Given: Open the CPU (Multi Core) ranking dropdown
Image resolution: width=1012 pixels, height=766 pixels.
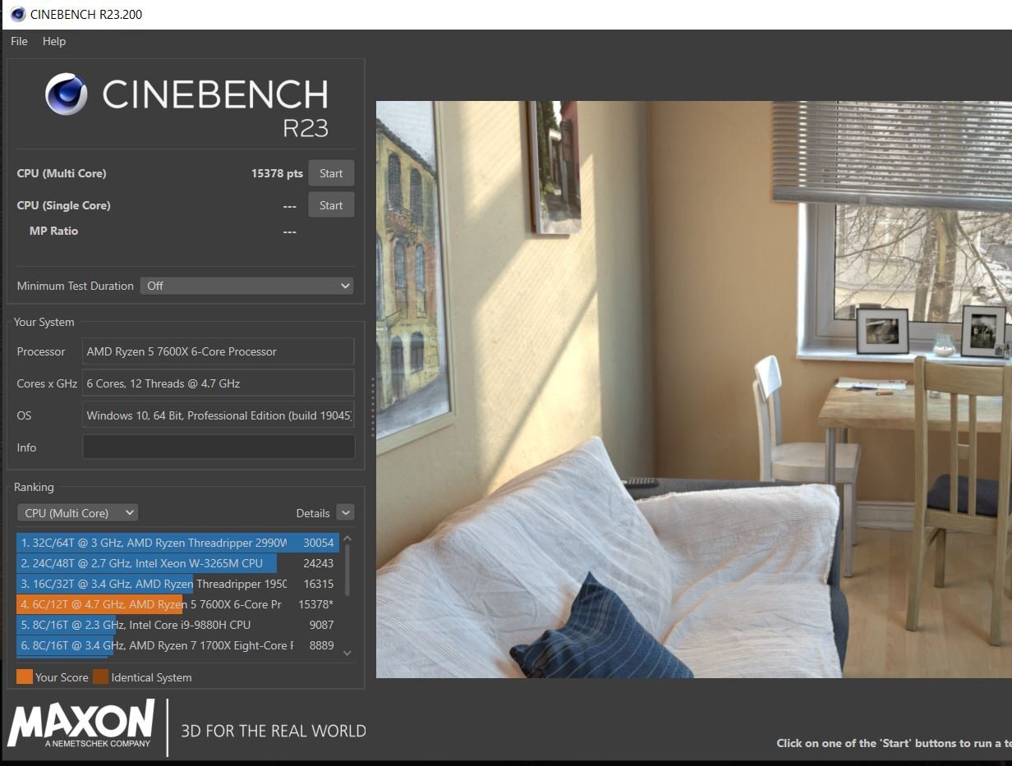Looking at the screenshot, I should tap(77, 512).
